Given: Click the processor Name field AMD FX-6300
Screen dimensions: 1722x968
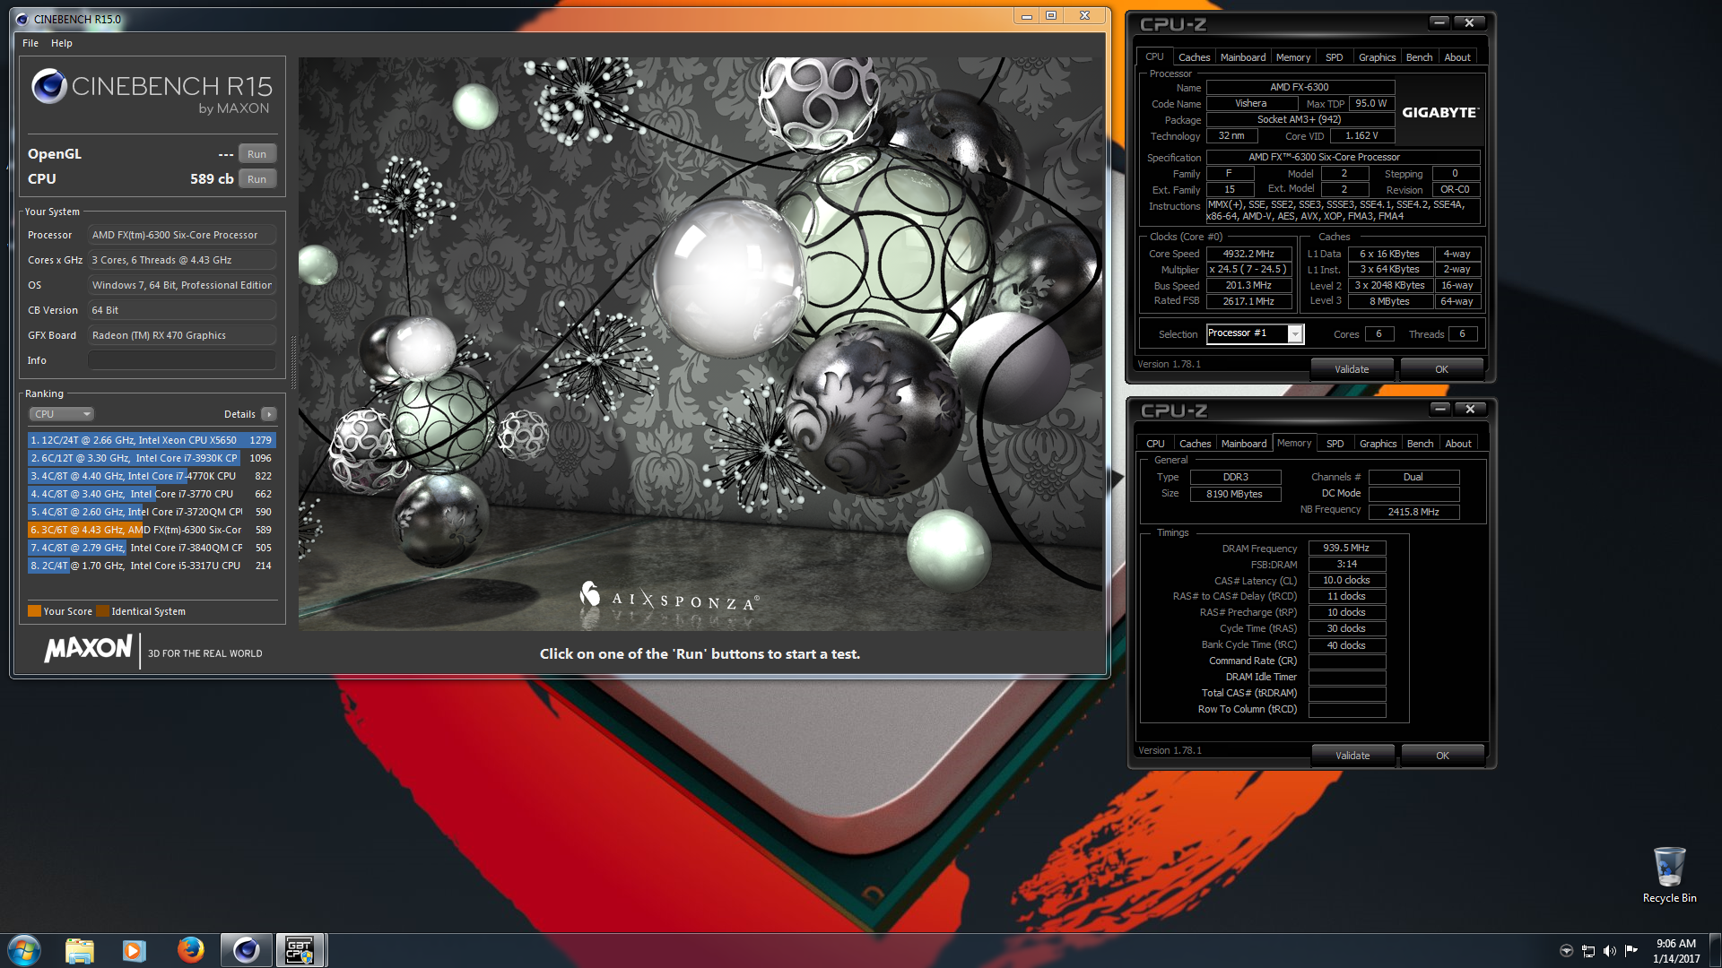Looking at the screenshot, I should click(x=1300, y=87).
